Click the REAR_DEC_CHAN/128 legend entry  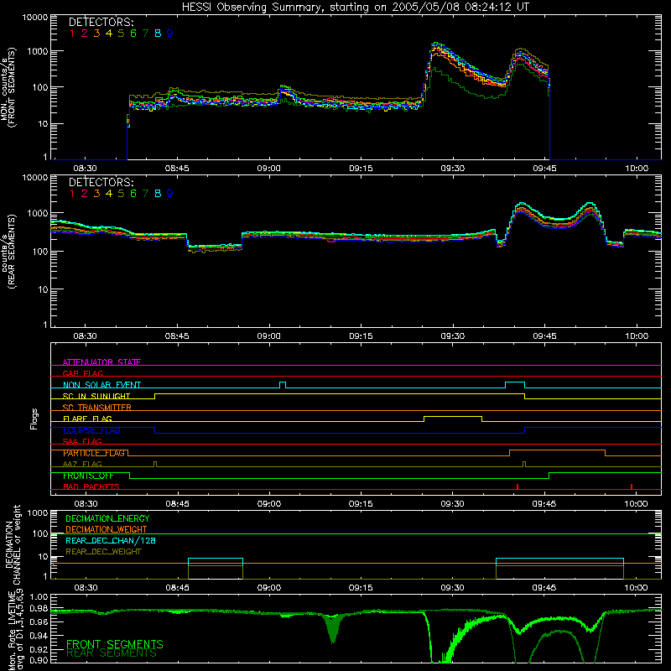(x=111, y=540)
